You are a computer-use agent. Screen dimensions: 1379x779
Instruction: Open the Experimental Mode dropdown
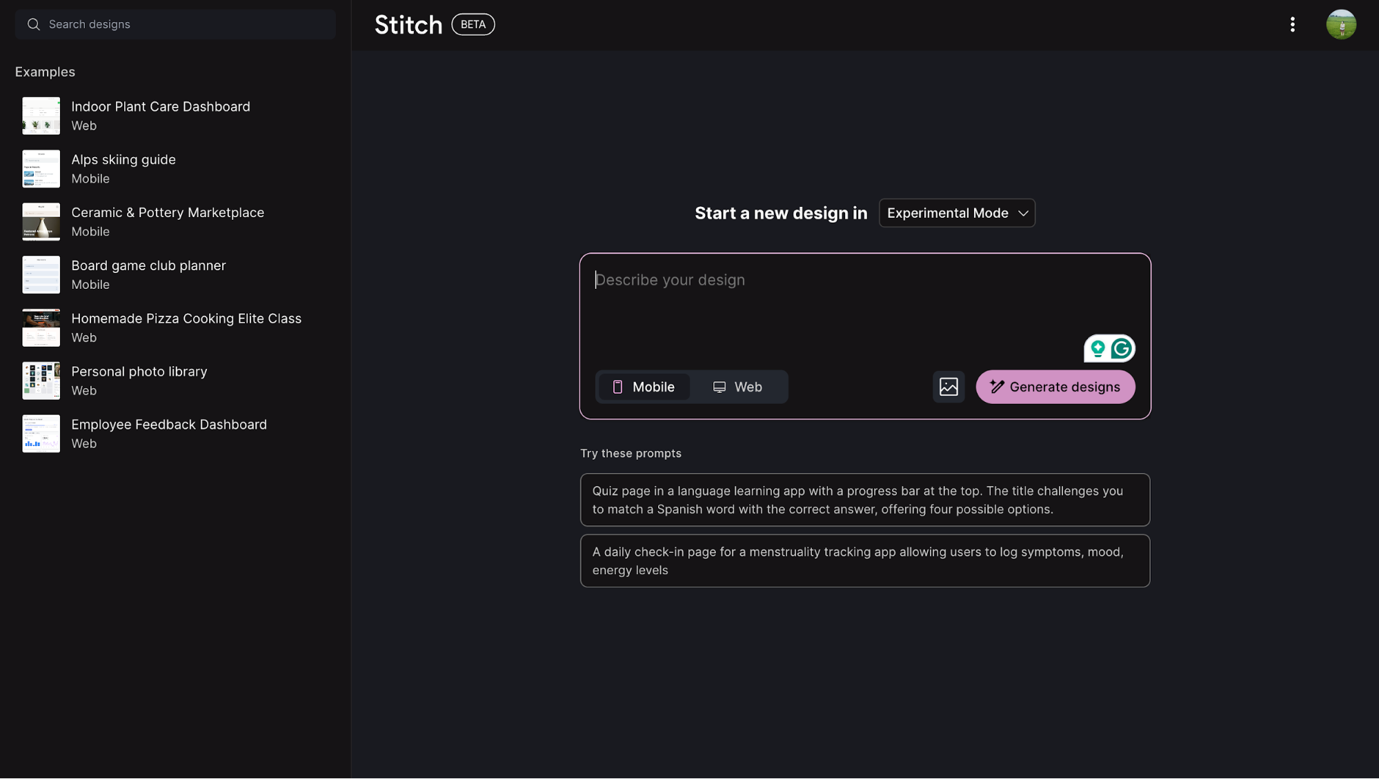(947, 213)
